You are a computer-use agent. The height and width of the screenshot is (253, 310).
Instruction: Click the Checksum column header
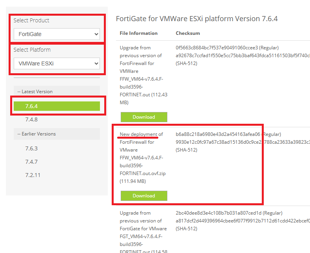coord(188,33)
